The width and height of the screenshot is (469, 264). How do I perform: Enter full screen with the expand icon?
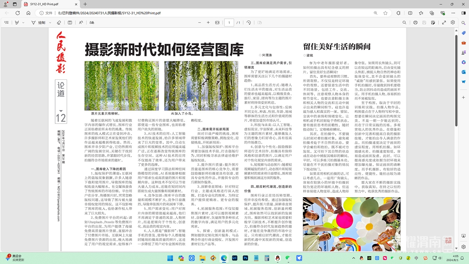coord(444,23)
